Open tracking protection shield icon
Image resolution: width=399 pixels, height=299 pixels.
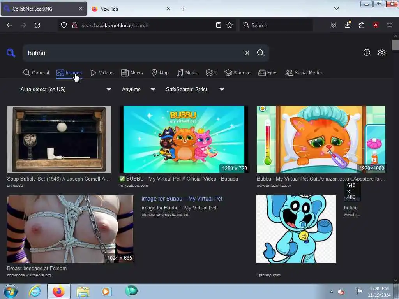point(64,25)
